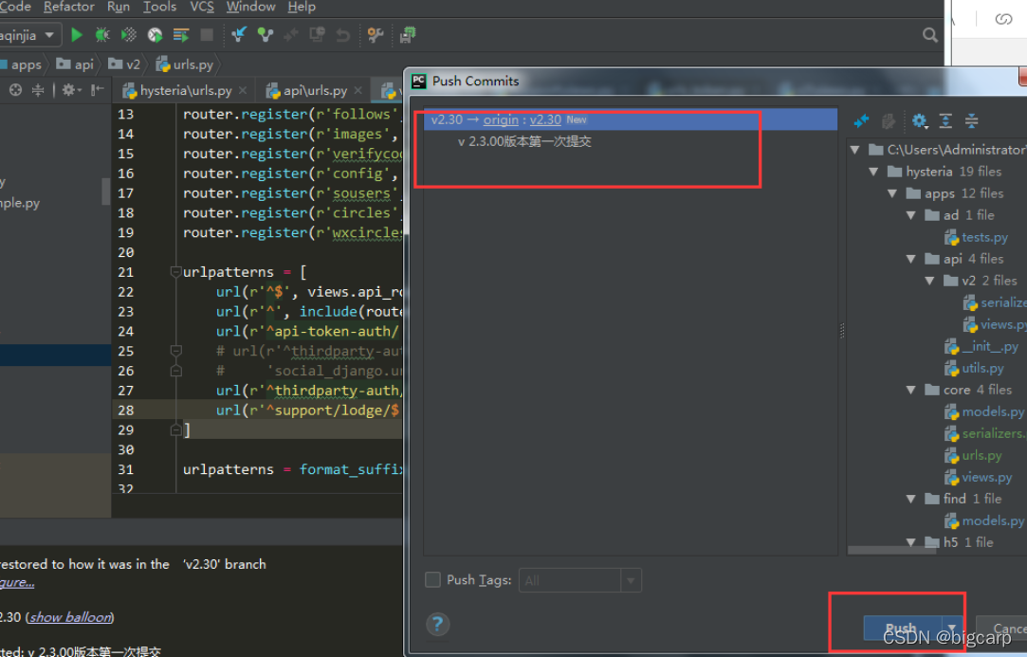This screenshot has width=1027, height=657.
Task: Click the Show History clock icon in toolbar
Action: coord(317,35)
